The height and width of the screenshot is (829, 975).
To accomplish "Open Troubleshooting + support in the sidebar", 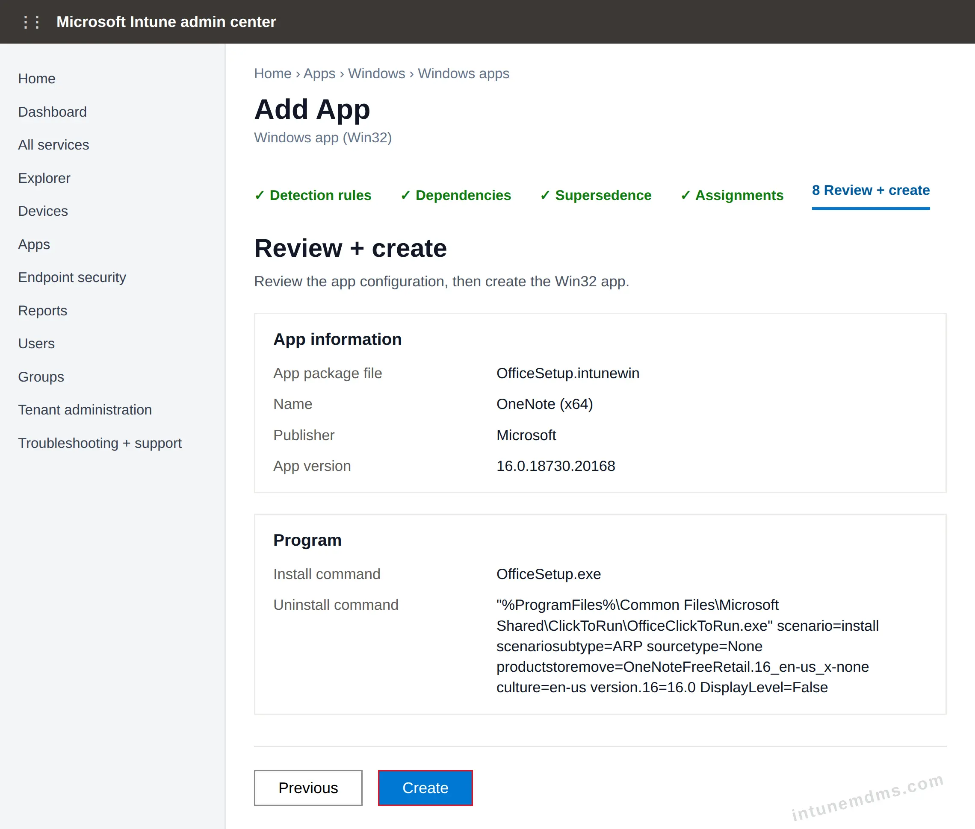I will tap(100, 443).
